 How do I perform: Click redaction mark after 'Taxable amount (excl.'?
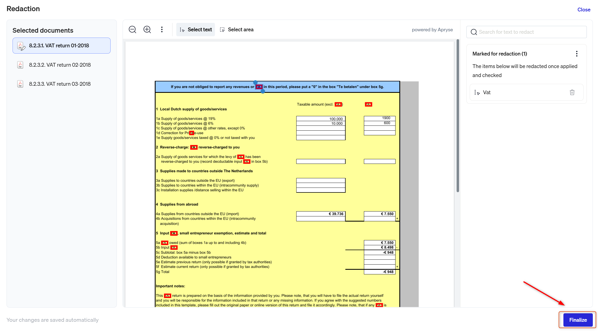pos(338,104)
